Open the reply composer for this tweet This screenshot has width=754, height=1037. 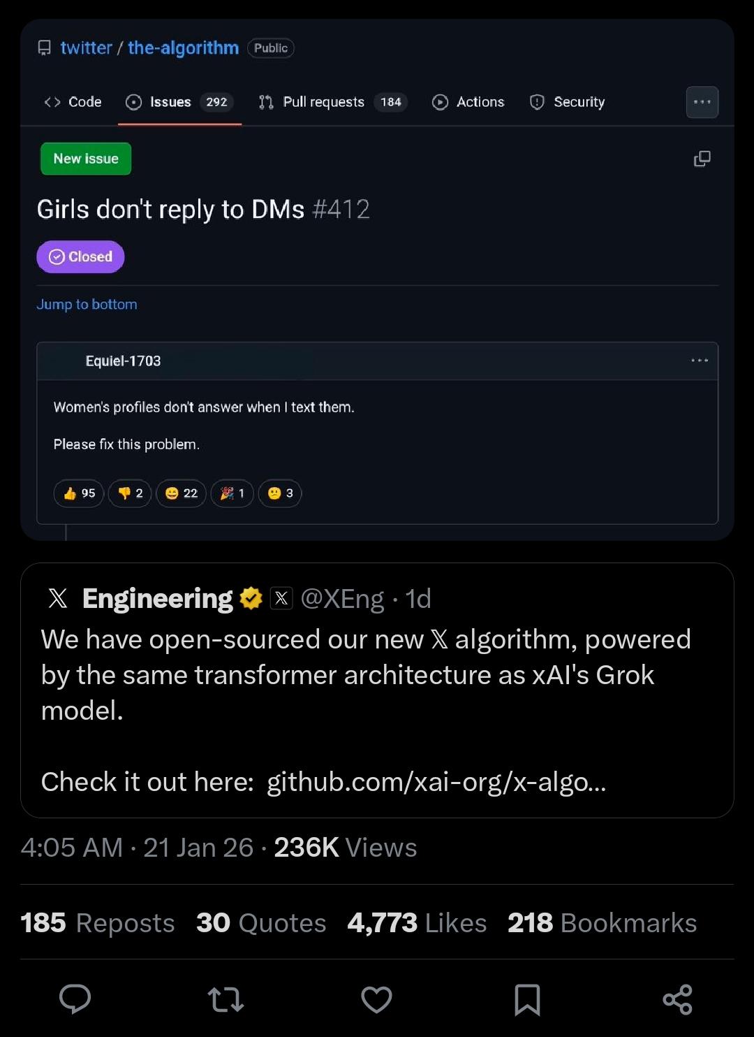tap(74, 999)
